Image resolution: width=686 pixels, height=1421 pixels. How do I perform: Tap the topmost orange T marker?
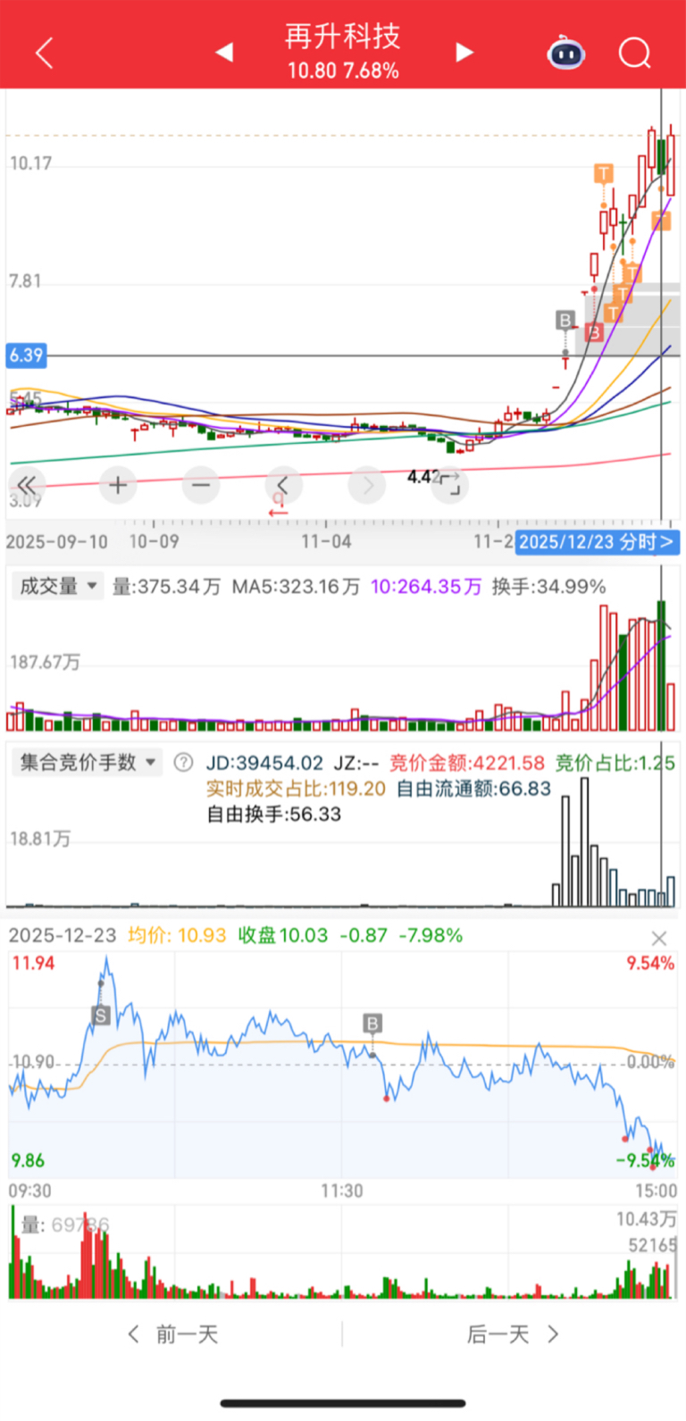(604, 173)
